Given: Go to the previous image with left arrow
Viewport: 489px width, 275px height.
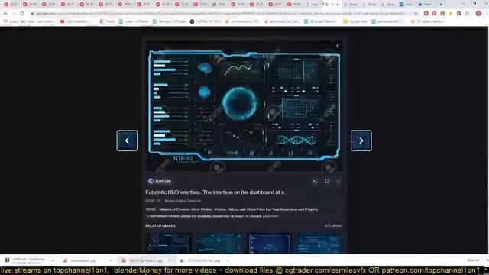Looking at the screenshot, I should tap(127, 141).
